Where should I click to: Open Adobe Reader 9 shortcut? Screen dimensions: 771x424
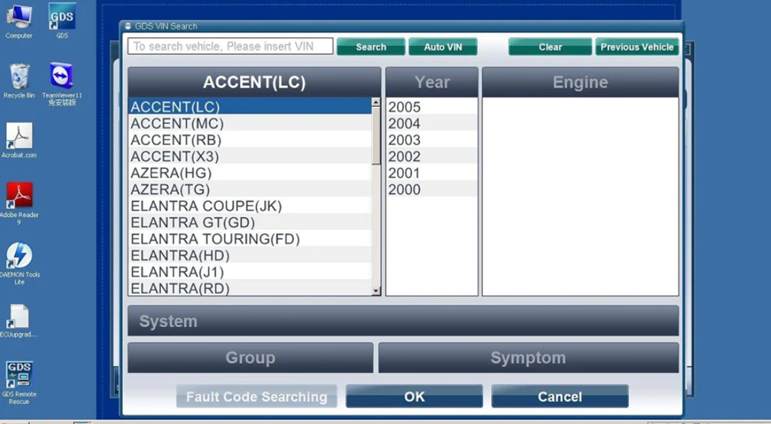pyautogui.click(x=19, y=203)
